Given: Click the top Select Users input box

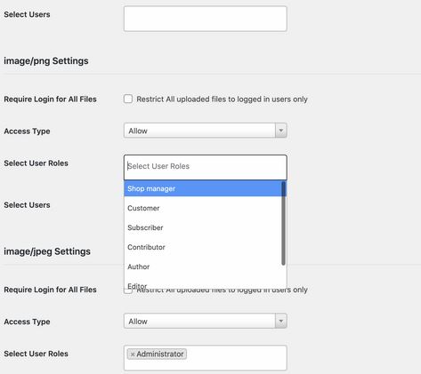Looking at the screenshot, I should 206,19.
